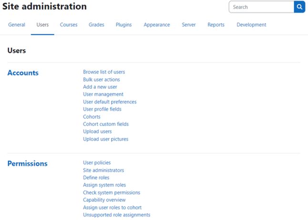This screenshot has height=220, width=308.
Task: Click the Permissions section heading
Action: (x=27, y=164)
